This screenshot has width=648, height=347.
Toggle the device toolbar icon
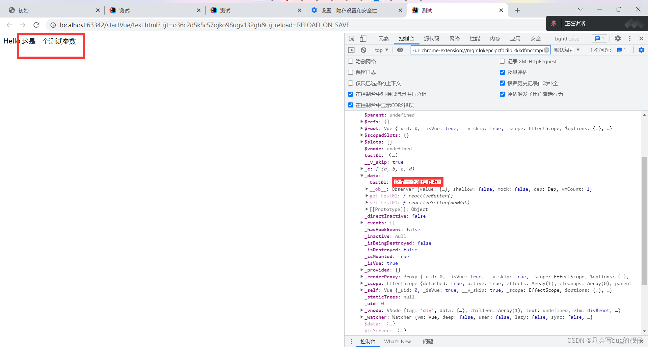363,39
